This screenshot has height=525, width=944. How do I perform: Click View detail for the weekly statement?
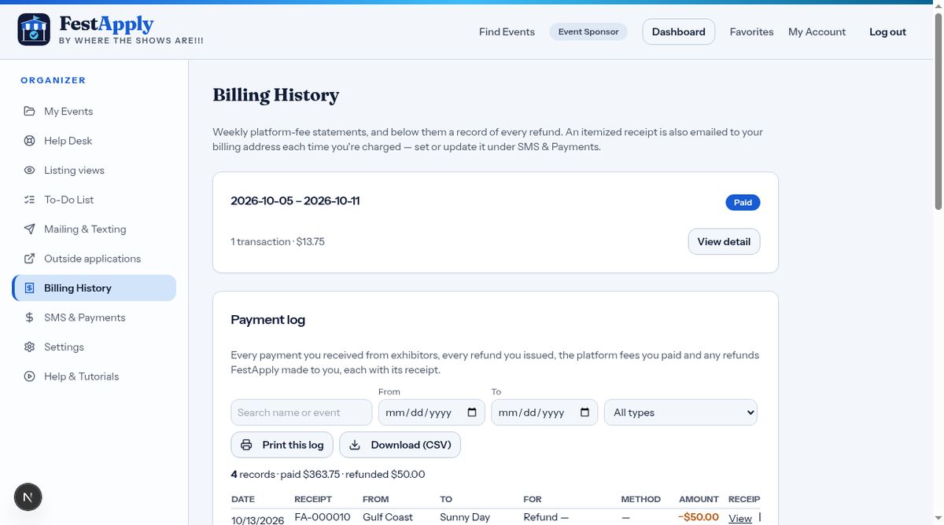[724, 241]
